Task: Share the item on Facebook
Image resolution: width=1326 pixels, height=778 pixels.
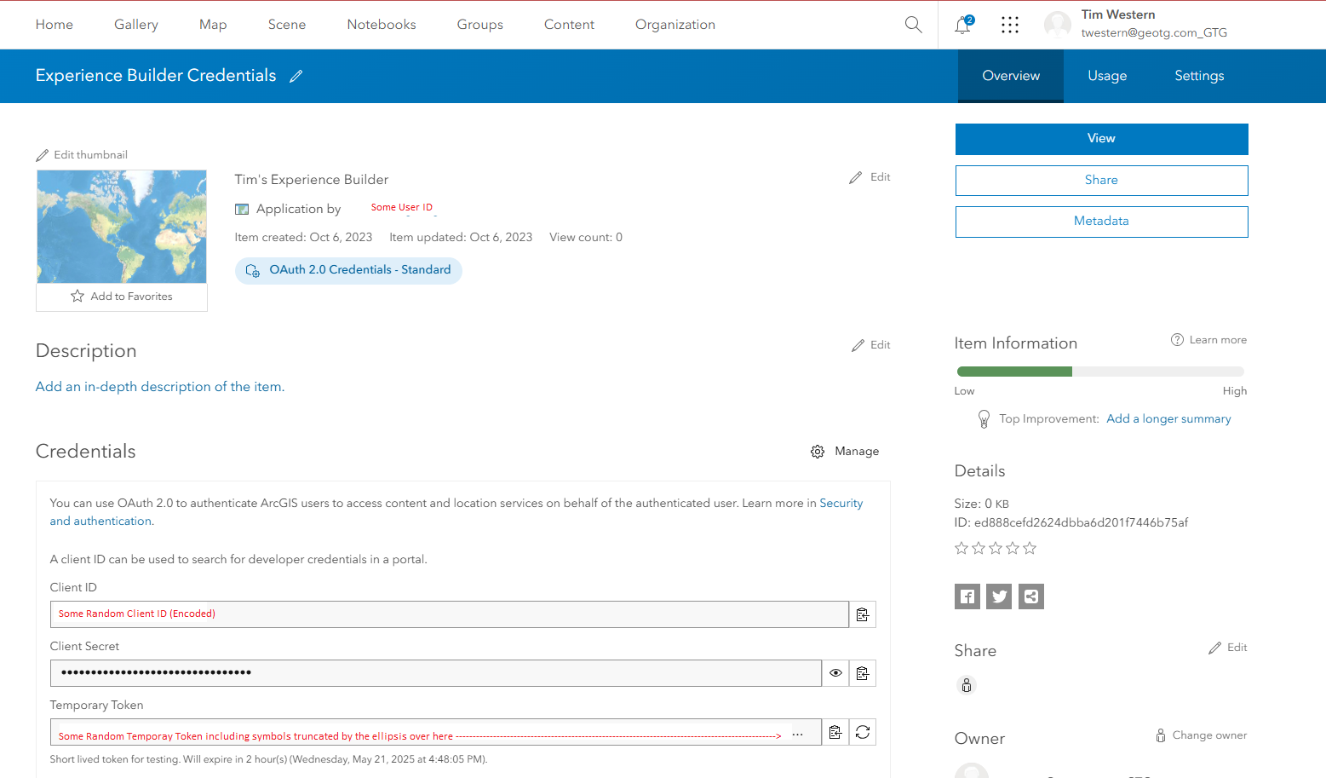Action: pos(967,596)
